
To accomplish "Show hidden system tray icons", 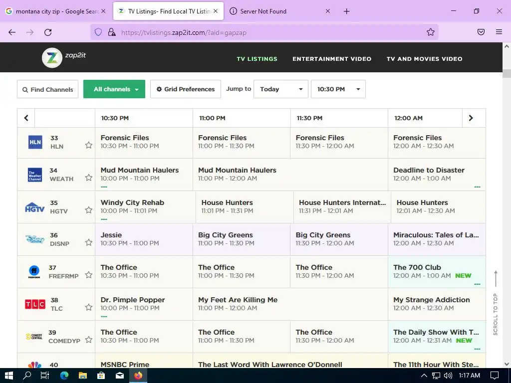I will coord(424,376).
